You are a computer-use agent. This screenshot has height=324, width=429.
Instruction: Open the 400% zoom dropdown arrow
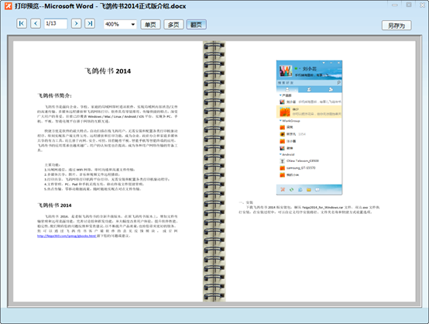pos(132,24)
